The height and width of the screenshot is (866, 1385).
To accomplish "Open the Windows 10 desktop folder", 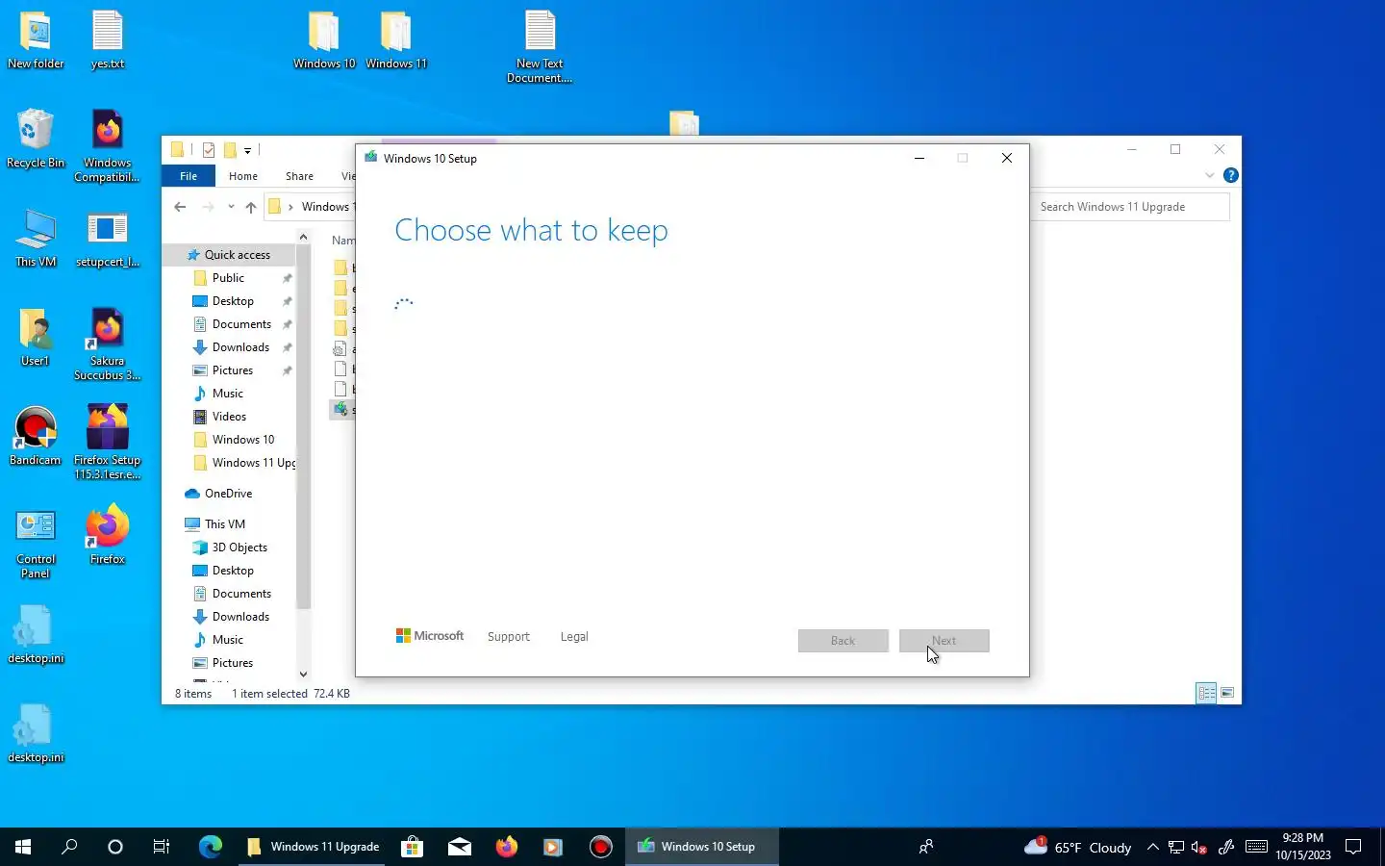I will tap(324, 40).
